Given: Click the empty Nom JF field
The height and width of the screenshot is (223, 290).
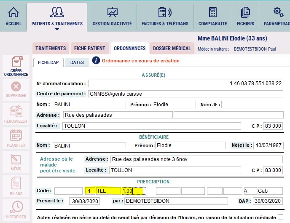Looking at the screenshot, I should pyautogui.click(x=252, y=105).
